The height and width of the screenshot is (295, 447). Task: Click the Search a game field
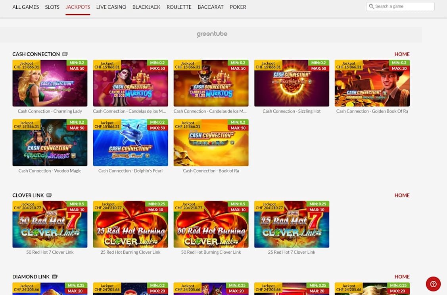400,6
